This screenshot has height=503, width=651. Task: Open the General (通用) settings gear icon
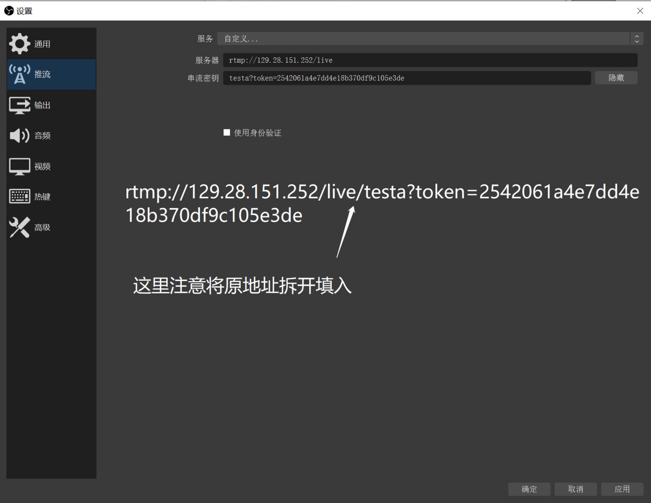click(x=19, y=44)
